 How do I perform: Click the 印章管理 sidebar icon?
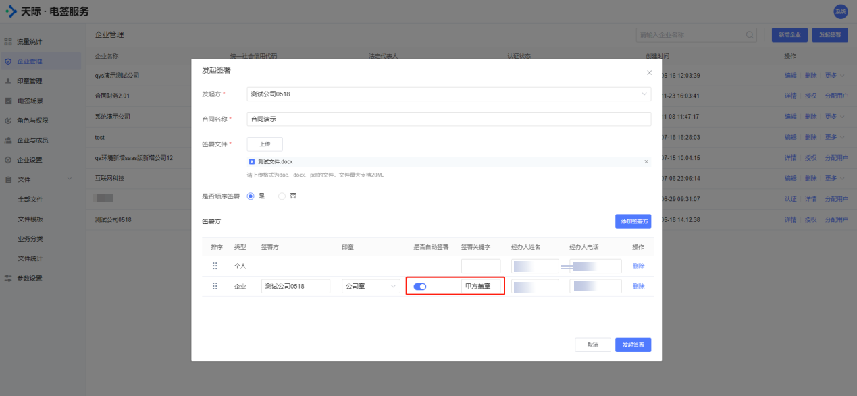[x=8, y=81]
